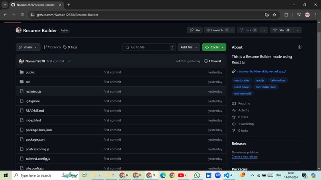This screenshot has width=321, height=180.
Task: Star the Resume-Builder repository
Action: coord(282,30)
